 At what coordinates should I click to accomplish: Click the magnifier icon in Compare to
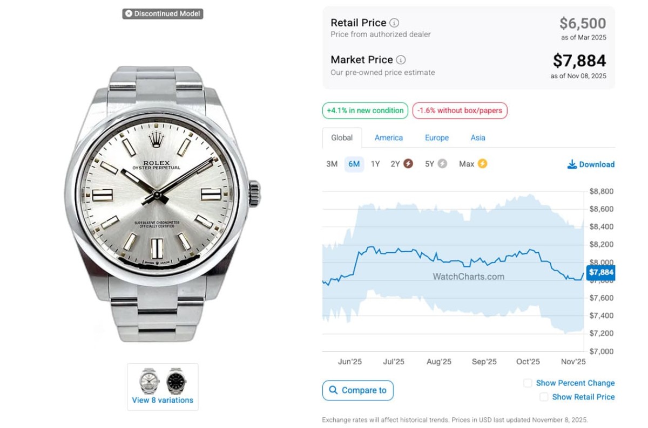(334, 390)
